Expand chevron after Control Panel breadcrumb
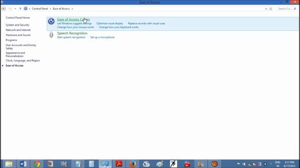Viewport: 300px width, 168px height. [x=51, y=9]
